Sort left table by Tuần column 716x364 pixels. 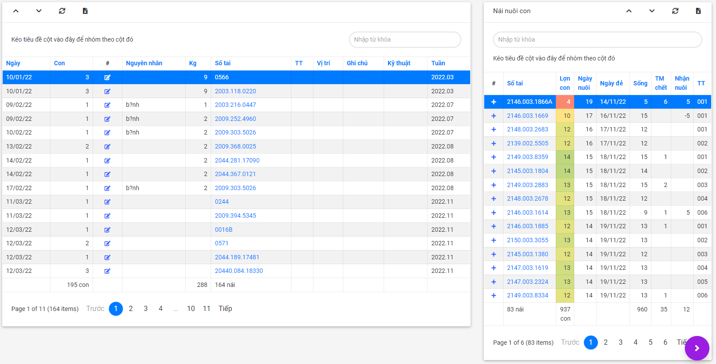[438, 63]
